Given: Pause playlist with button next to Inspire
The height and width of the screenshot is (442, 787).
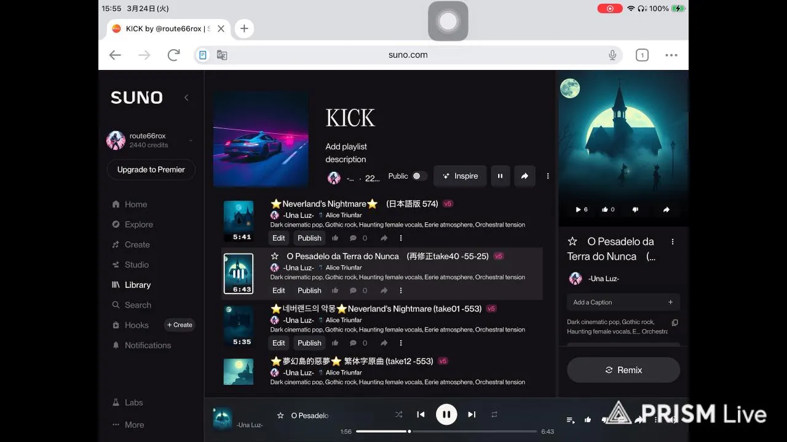Looking at the screenshot, I should tap(500, 176).
